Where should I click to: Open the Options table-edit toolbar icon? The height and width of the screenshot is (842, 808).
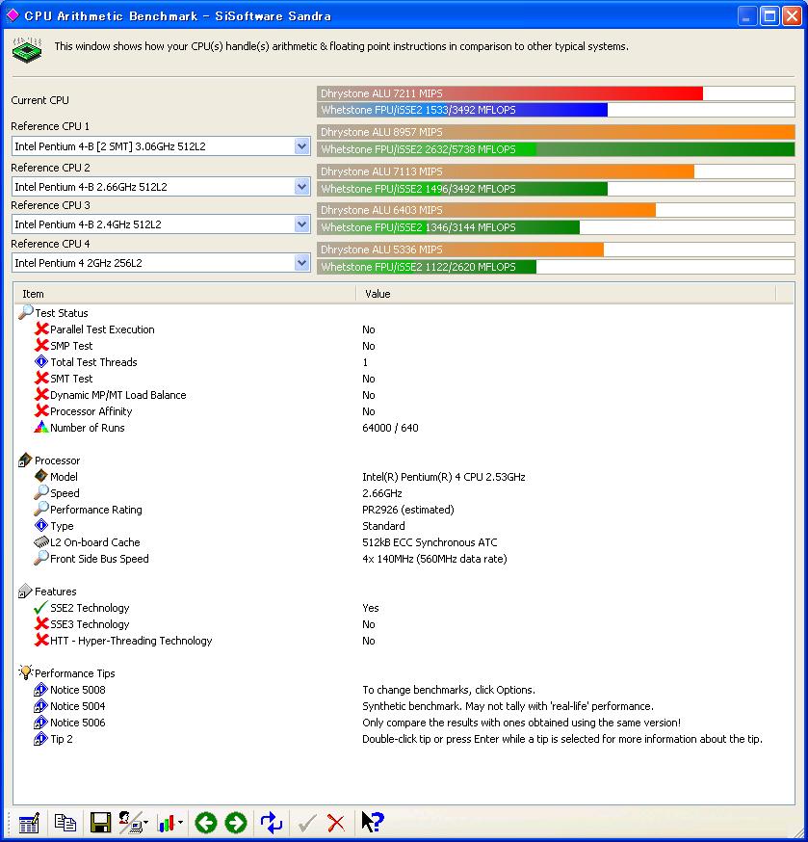[x=29, y=822]
